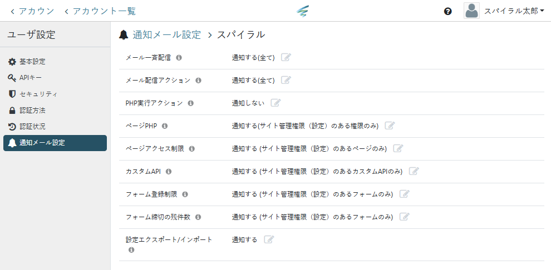Open 基本設定 in the sidebar

pyautogui.click(x=32, y=62)
